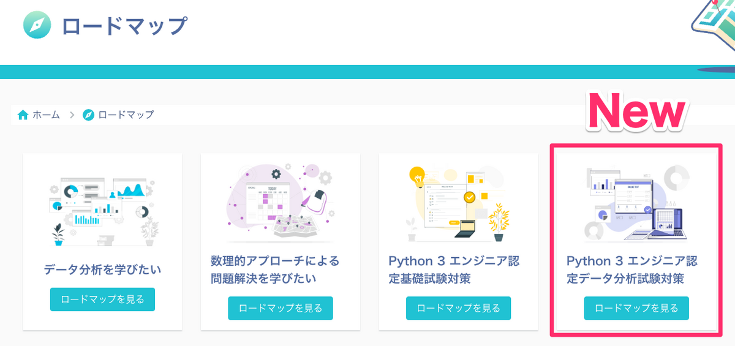Click the lightbulb illustration on the 基礎試験対策 card
The image size is (735, 346).
click(x=418, y=178)
